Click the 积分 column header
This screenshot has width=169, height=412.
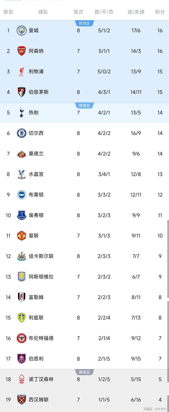[x=160, y=12]
